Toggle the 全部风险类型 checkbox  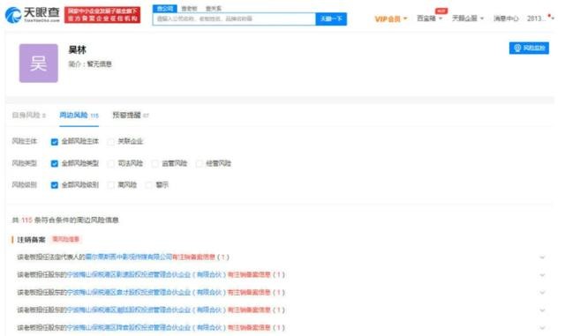55,163
